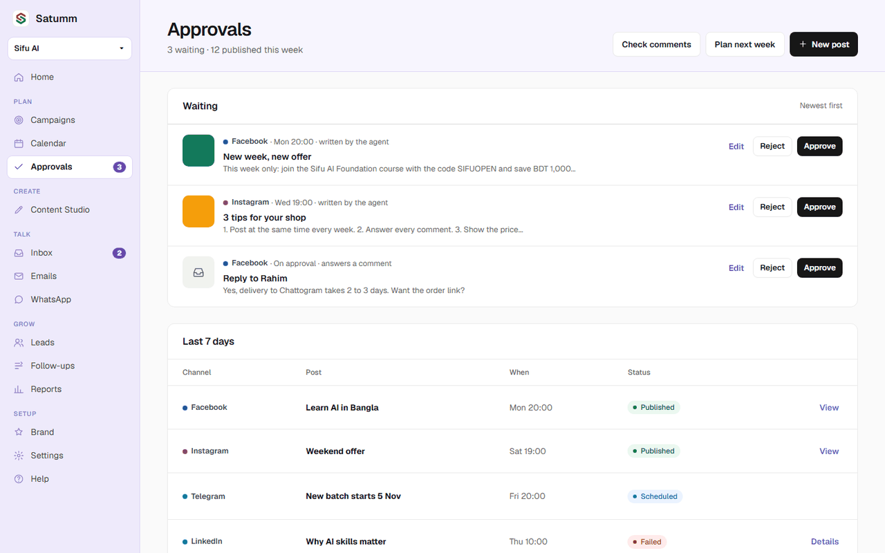
Task: Click the Approvals checkmark icon
Action: coord(19,167)
